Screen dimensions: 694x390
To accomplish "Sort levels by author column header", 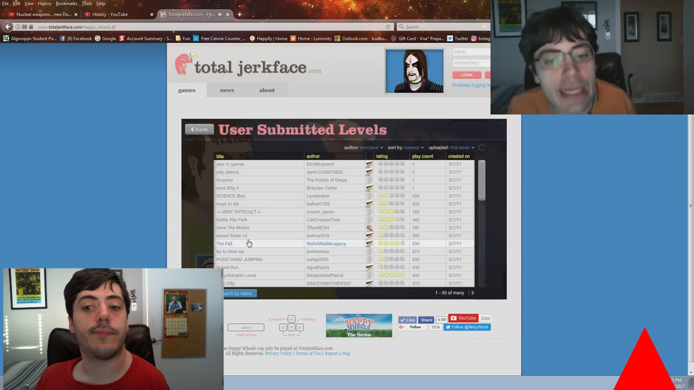I will tap(313, 156).
